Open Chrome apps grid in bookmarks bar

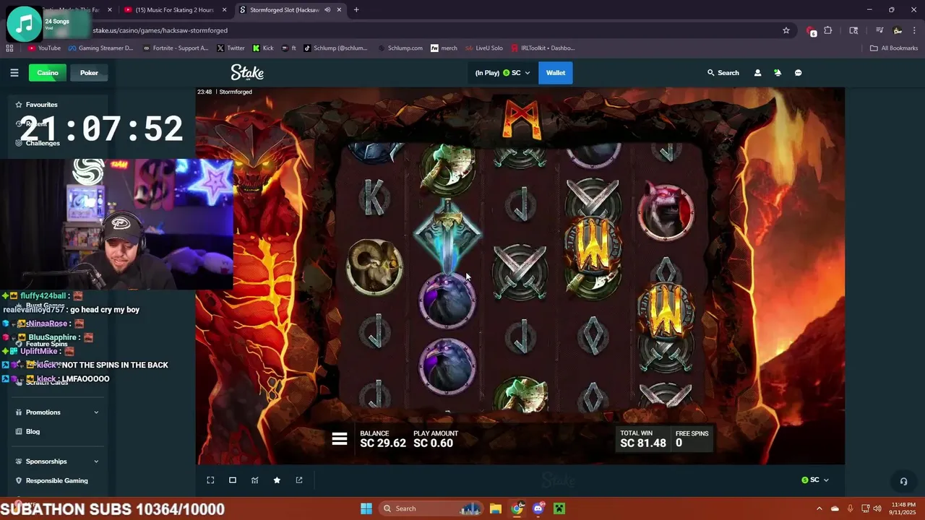point(9,48)
